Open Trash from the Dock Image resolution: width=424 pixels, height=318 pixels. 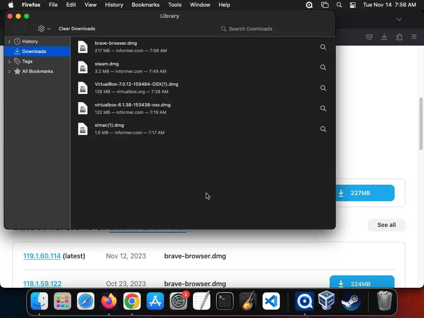pos(384,301)
